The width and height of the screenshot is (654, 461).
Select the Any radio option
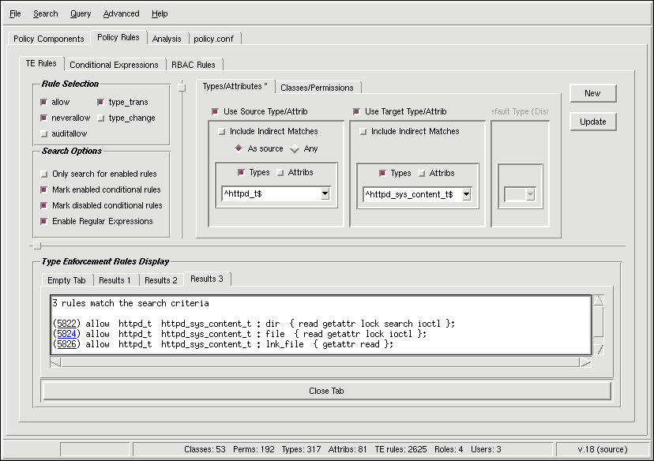point(295,148)
